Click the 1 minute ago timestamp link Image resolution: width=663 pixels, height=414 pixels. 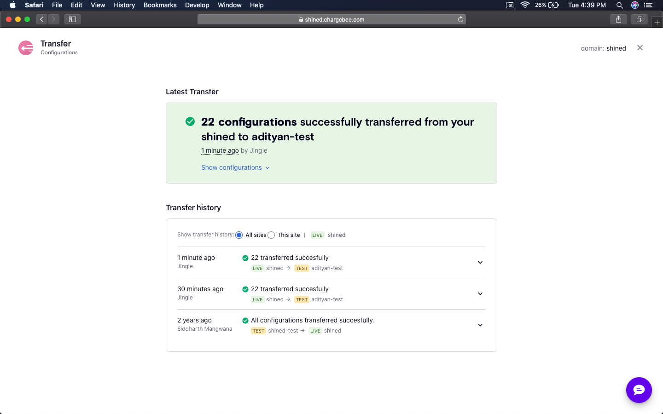click(220, 150)
